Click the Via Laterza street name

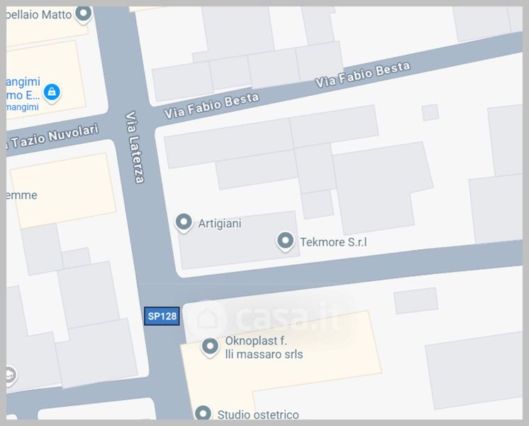click(135, 147)
